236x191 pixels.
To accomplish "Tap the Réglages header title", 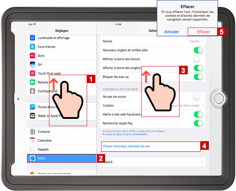I will tap(62, 31).
